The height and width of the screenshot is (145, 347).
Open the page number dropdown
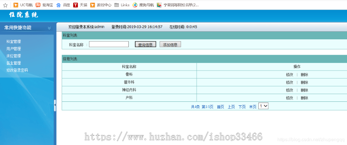tap(263, 106)
